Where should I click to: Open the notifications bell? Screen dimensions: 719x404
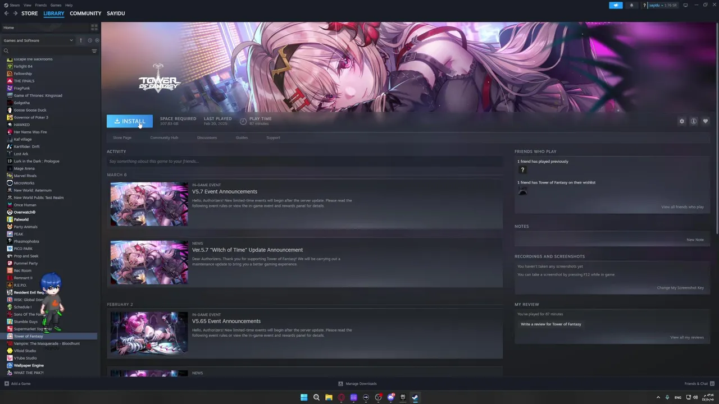pos(631,5)
